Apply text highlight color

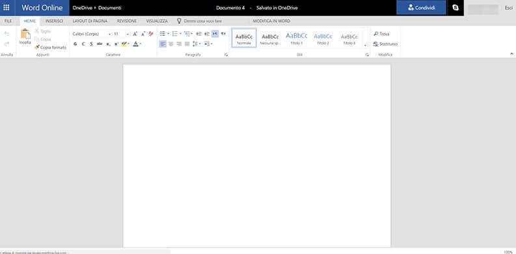(x=124, y=44)
